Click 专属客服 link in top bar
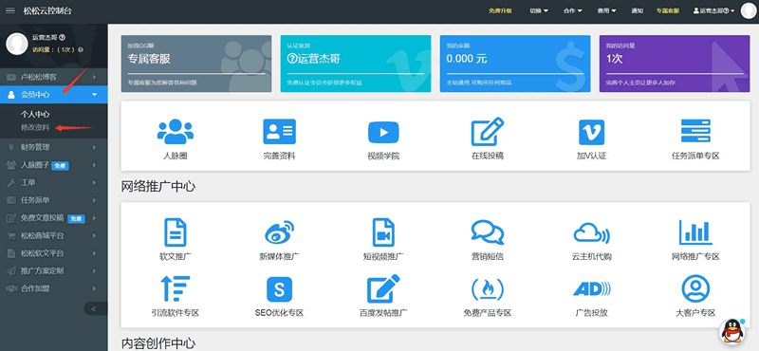This screenshot has height=351, width=759. 668,10
